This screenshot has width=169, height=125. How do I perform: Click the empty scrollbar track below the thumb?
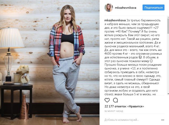tap(168, 63)
